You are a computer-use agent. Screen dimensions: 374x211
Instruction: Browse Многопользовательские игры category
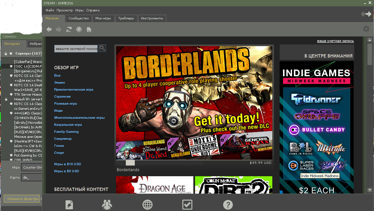(x=79, y=118)
